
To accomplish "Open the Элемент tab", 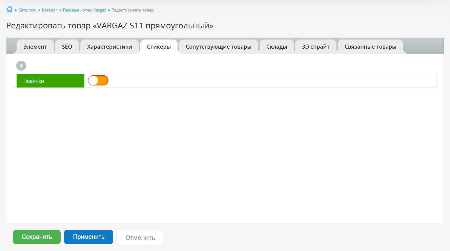I will click(35, 47).
